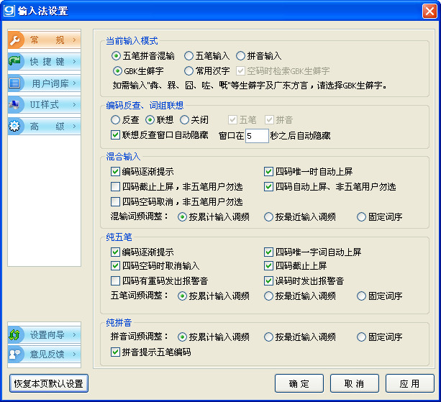Confirm with the 确定 button
441x402 pixels.
tap(299, 383)
